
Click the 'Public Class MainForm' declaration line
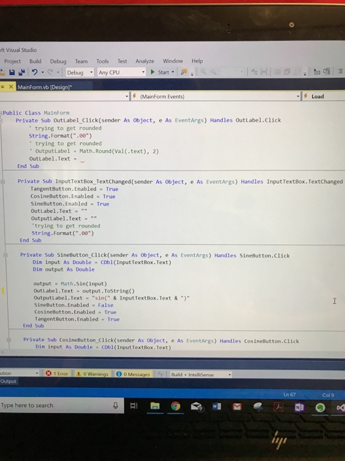[36, 113]
